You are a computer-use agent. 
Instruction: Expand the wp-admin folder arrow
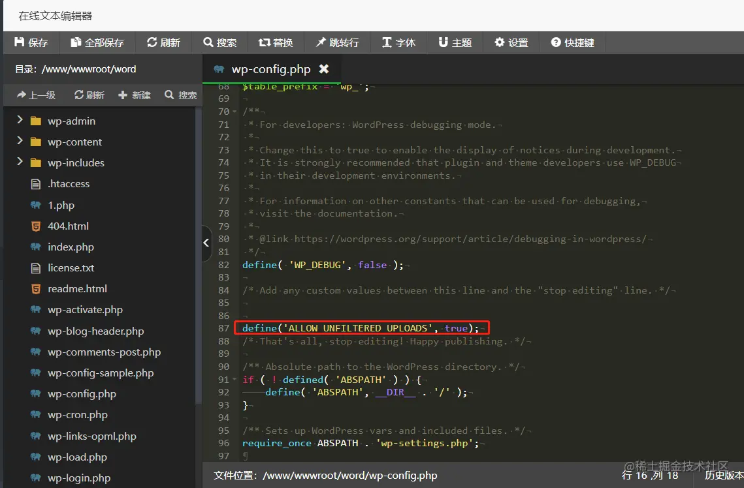tap(20, 120)
